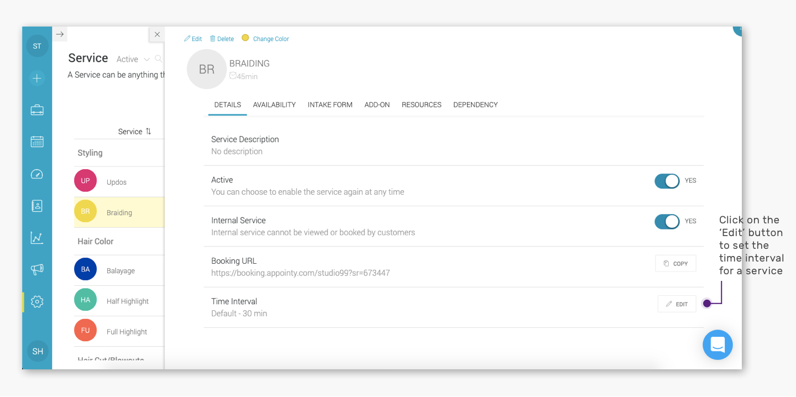The image size is (796, 397).
Task: Click the Time Interval Edit button
Action: click(677, 304)
